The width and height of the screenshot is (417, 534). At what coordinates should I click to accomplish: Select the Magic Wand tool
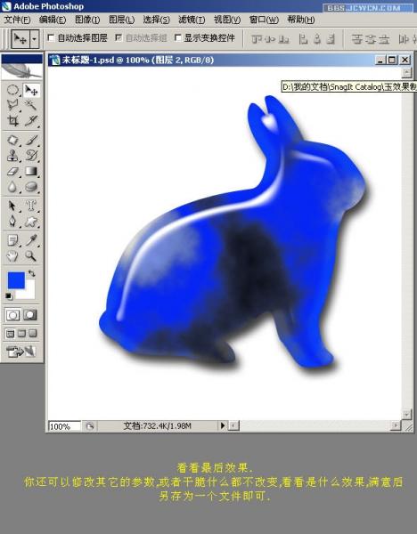[x=31, y=105]
